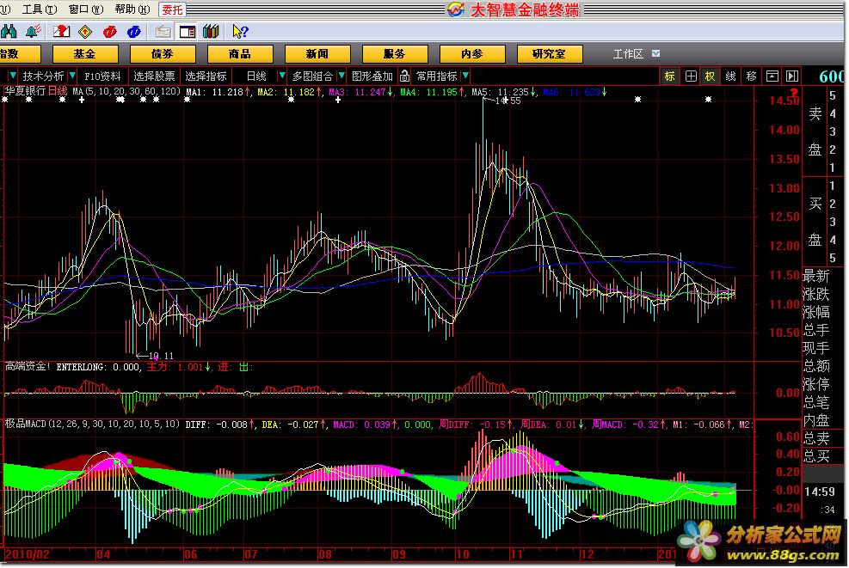Switch to the 基金 tab
The height and width of the screenshot is (568, 849).
85,53
